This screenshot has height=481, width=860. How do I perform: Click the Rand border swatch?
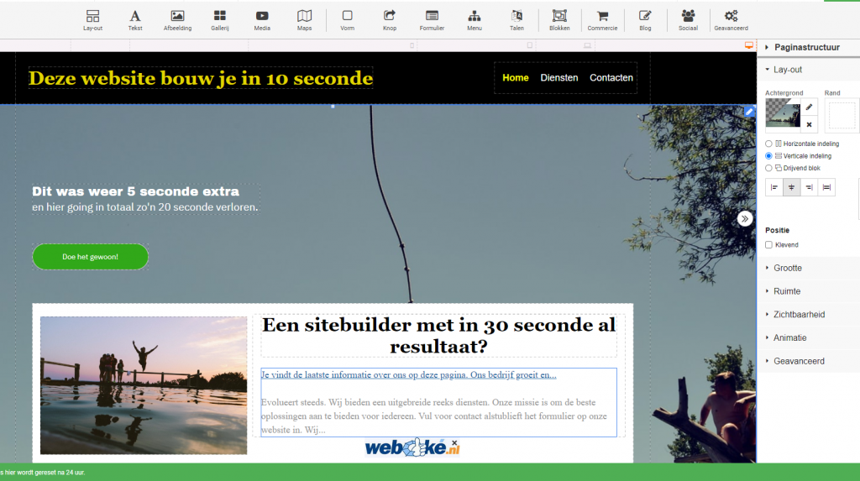(842, 116)
